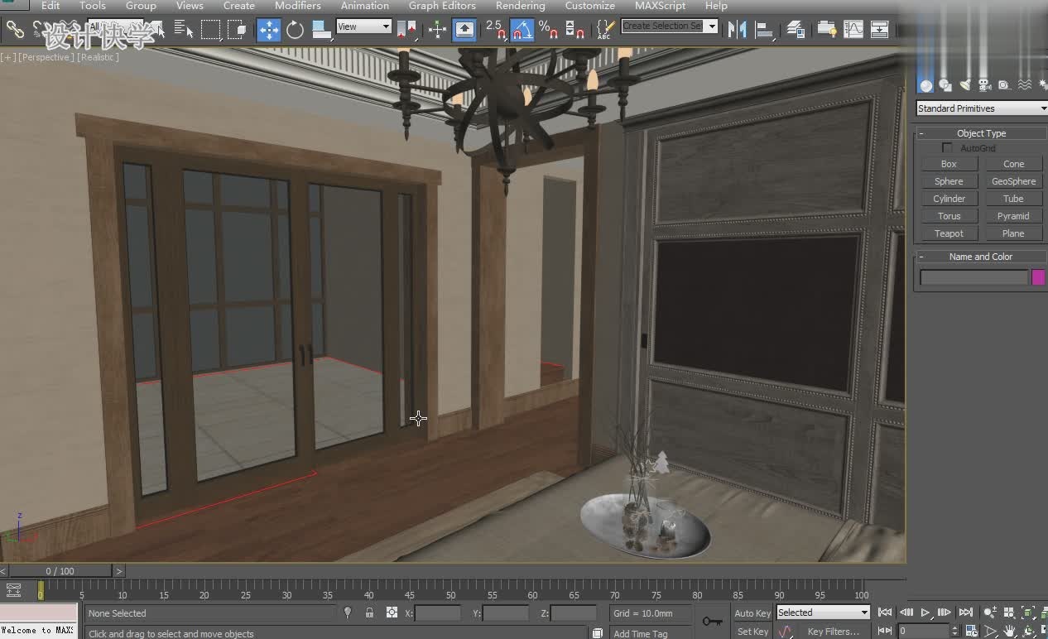Open the magenta object color swatch

1038,278
